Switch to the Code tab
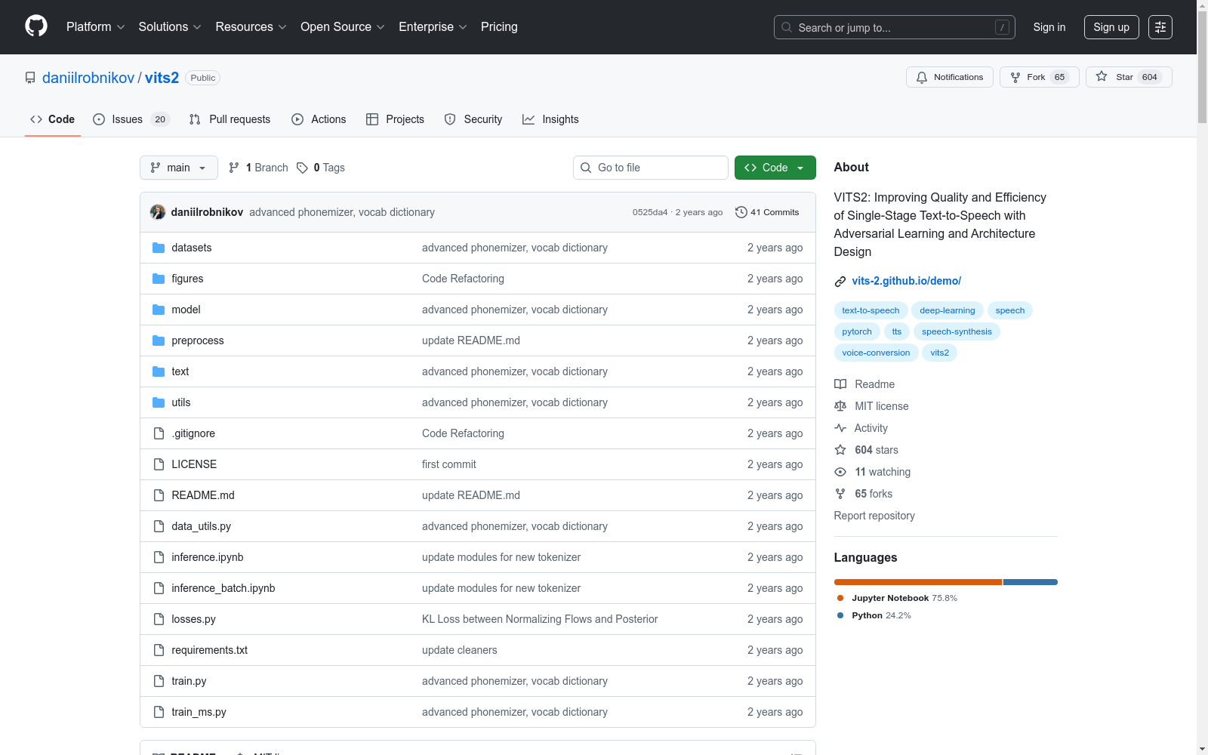The width and height of the screenshot is (1208, 755). coord(53,119)
